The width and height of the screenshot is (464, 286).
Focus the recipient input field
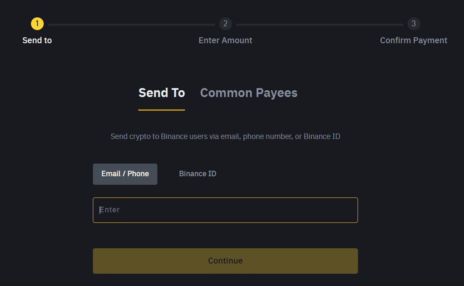coord(226,210)
